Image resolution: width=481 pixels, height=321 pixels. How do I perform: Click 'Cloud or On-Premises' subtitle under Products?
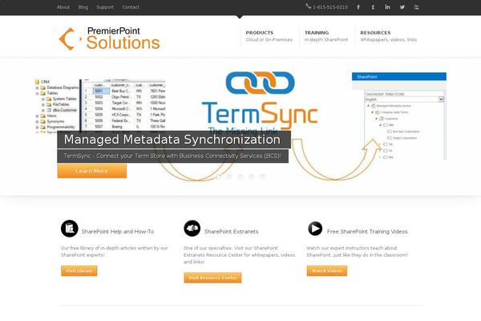(269, 39)
